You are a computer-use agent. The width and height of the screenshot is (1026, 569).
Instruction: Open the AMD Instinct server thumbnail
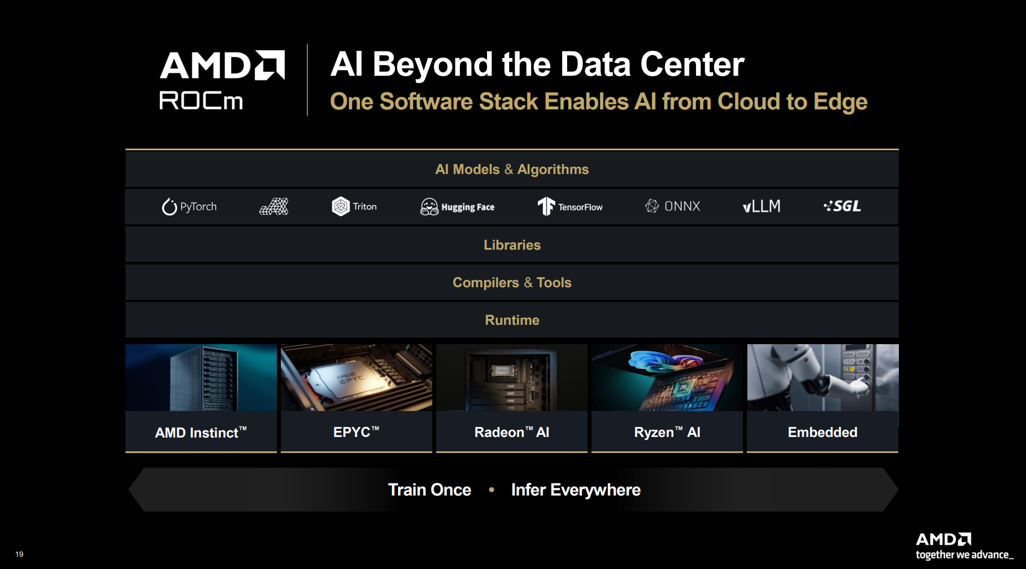click(x=201, y=378)
